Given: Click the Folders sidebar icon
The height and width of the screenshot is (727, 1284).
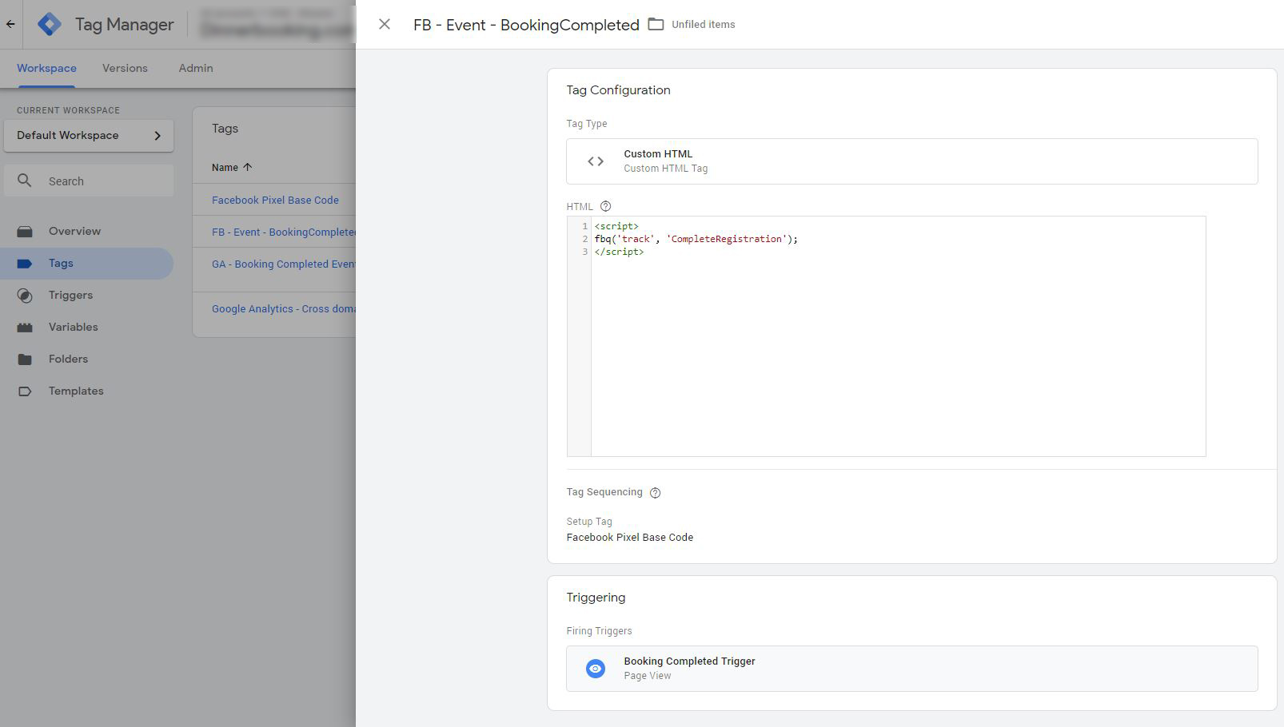Looking at the screenshot, I should (25, 360).
